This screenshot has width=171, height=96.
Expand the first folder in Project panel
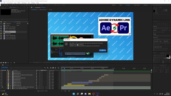pyautogui.click(x=2, y=23)
